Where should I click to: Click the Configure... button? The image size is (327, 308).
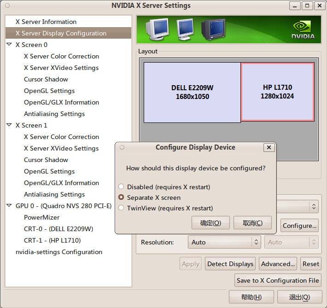click(299, 226)
